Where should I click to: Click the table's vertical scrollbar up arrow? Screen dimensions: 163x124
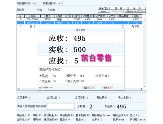(144, 19)
